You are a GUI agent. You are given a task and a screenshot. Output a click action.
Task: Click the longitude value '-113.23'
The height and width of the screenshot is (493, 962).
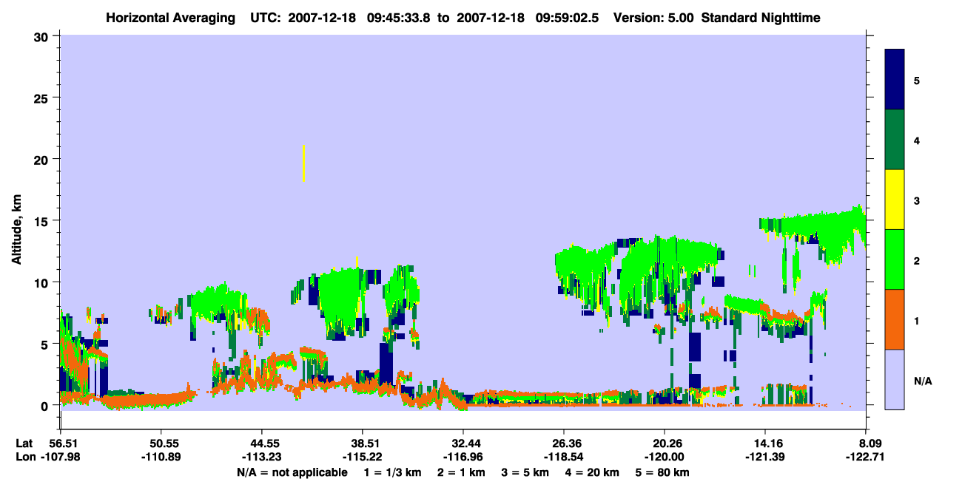click(x=262, y=457)
